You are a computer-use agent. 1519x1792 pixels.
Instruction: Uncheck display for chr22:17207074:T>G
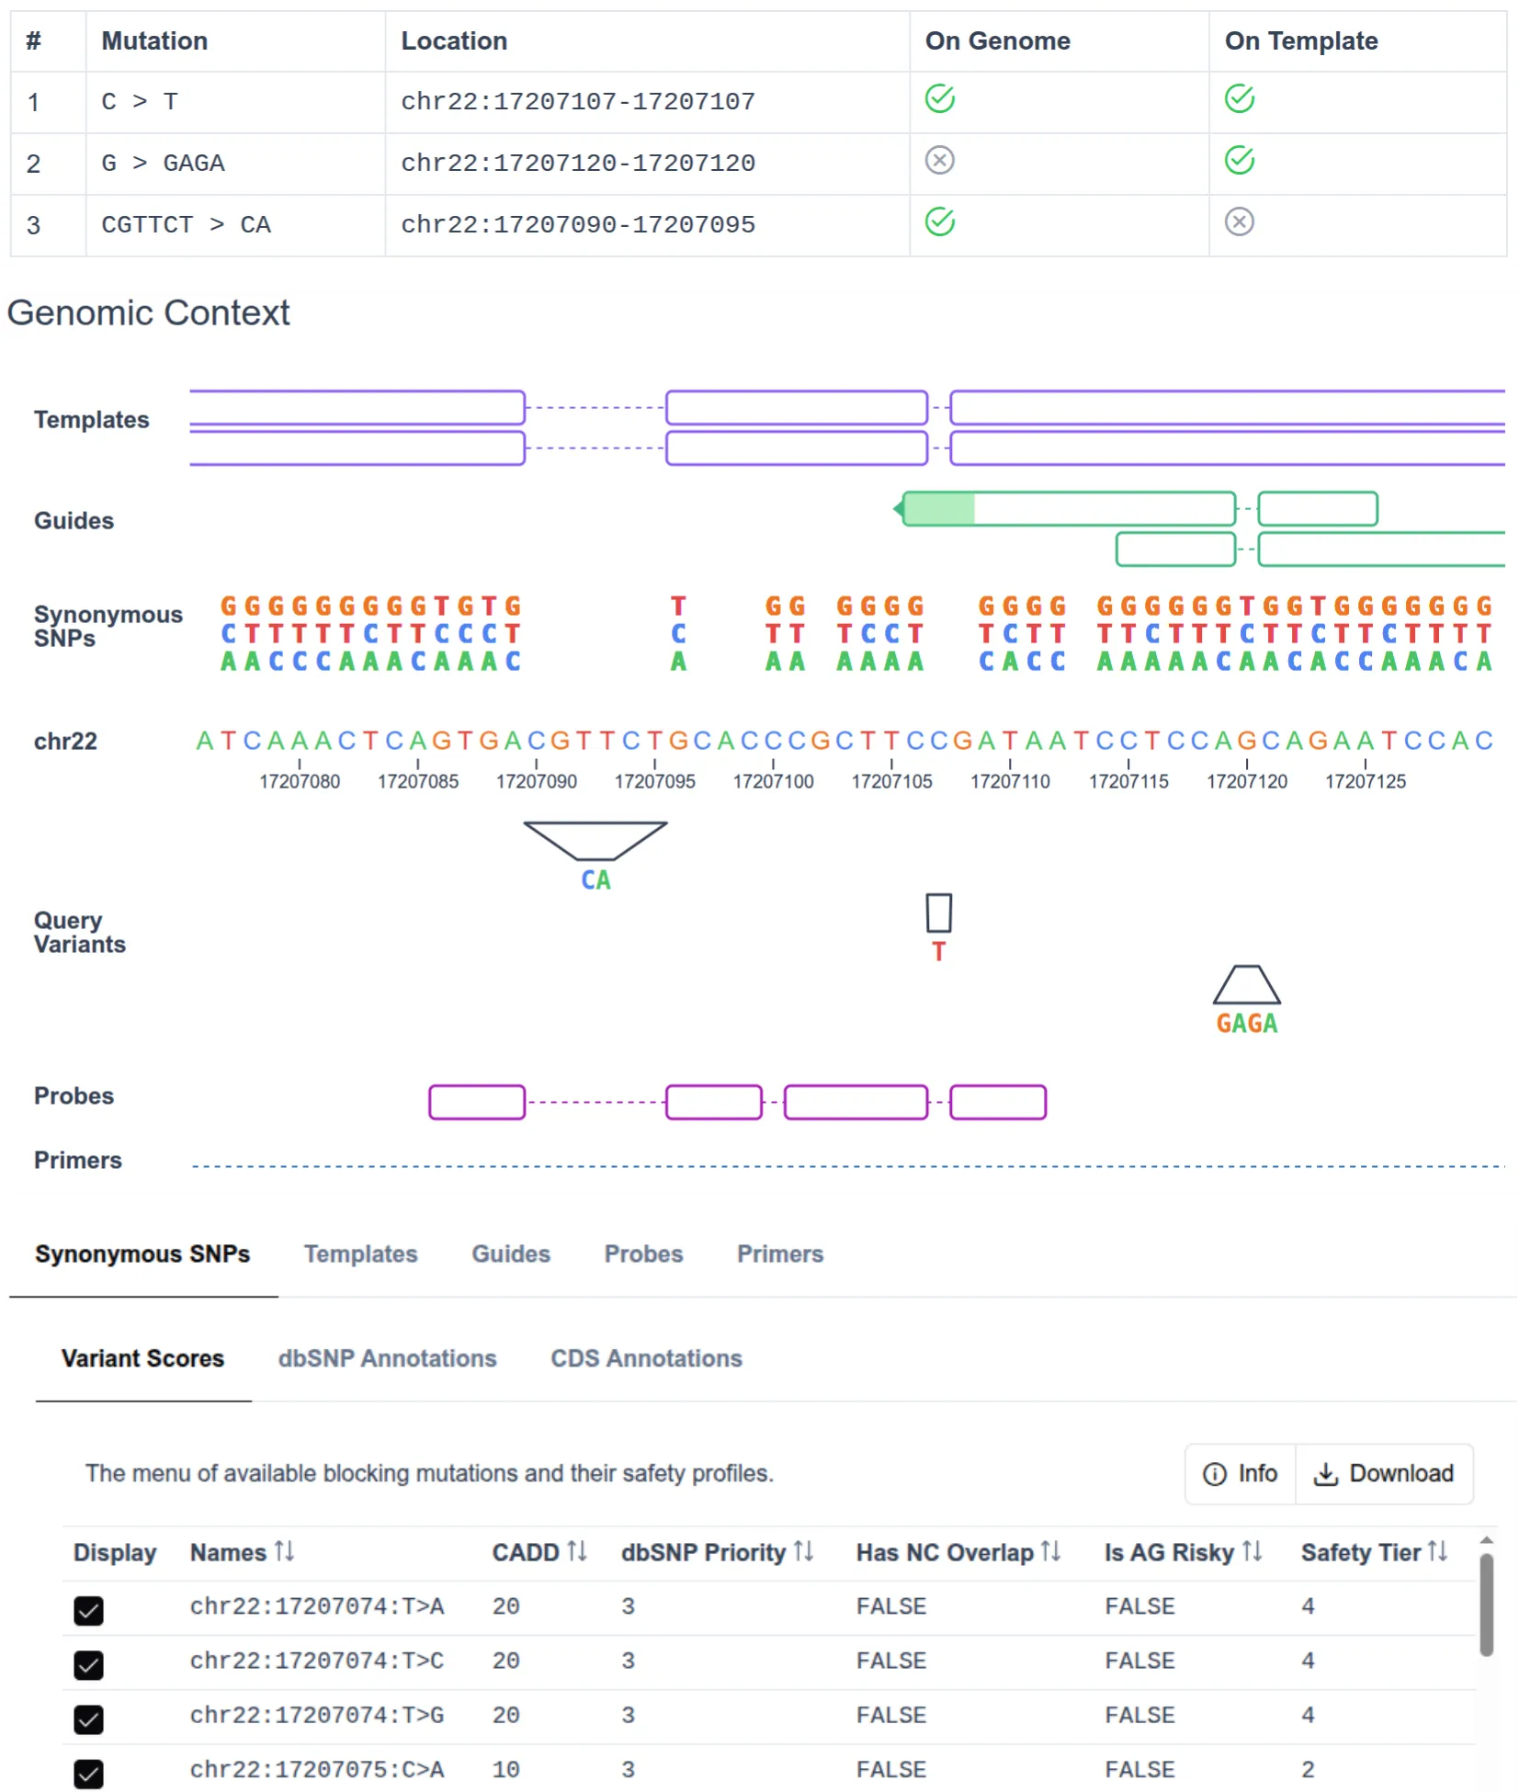coord(89,1718)
